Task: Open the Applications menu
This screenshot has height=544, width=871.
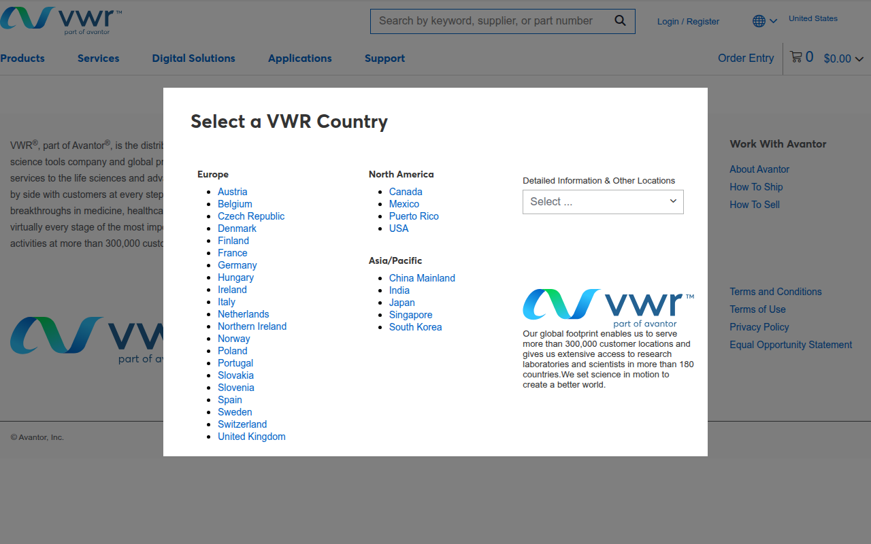Action: point(300,58)
